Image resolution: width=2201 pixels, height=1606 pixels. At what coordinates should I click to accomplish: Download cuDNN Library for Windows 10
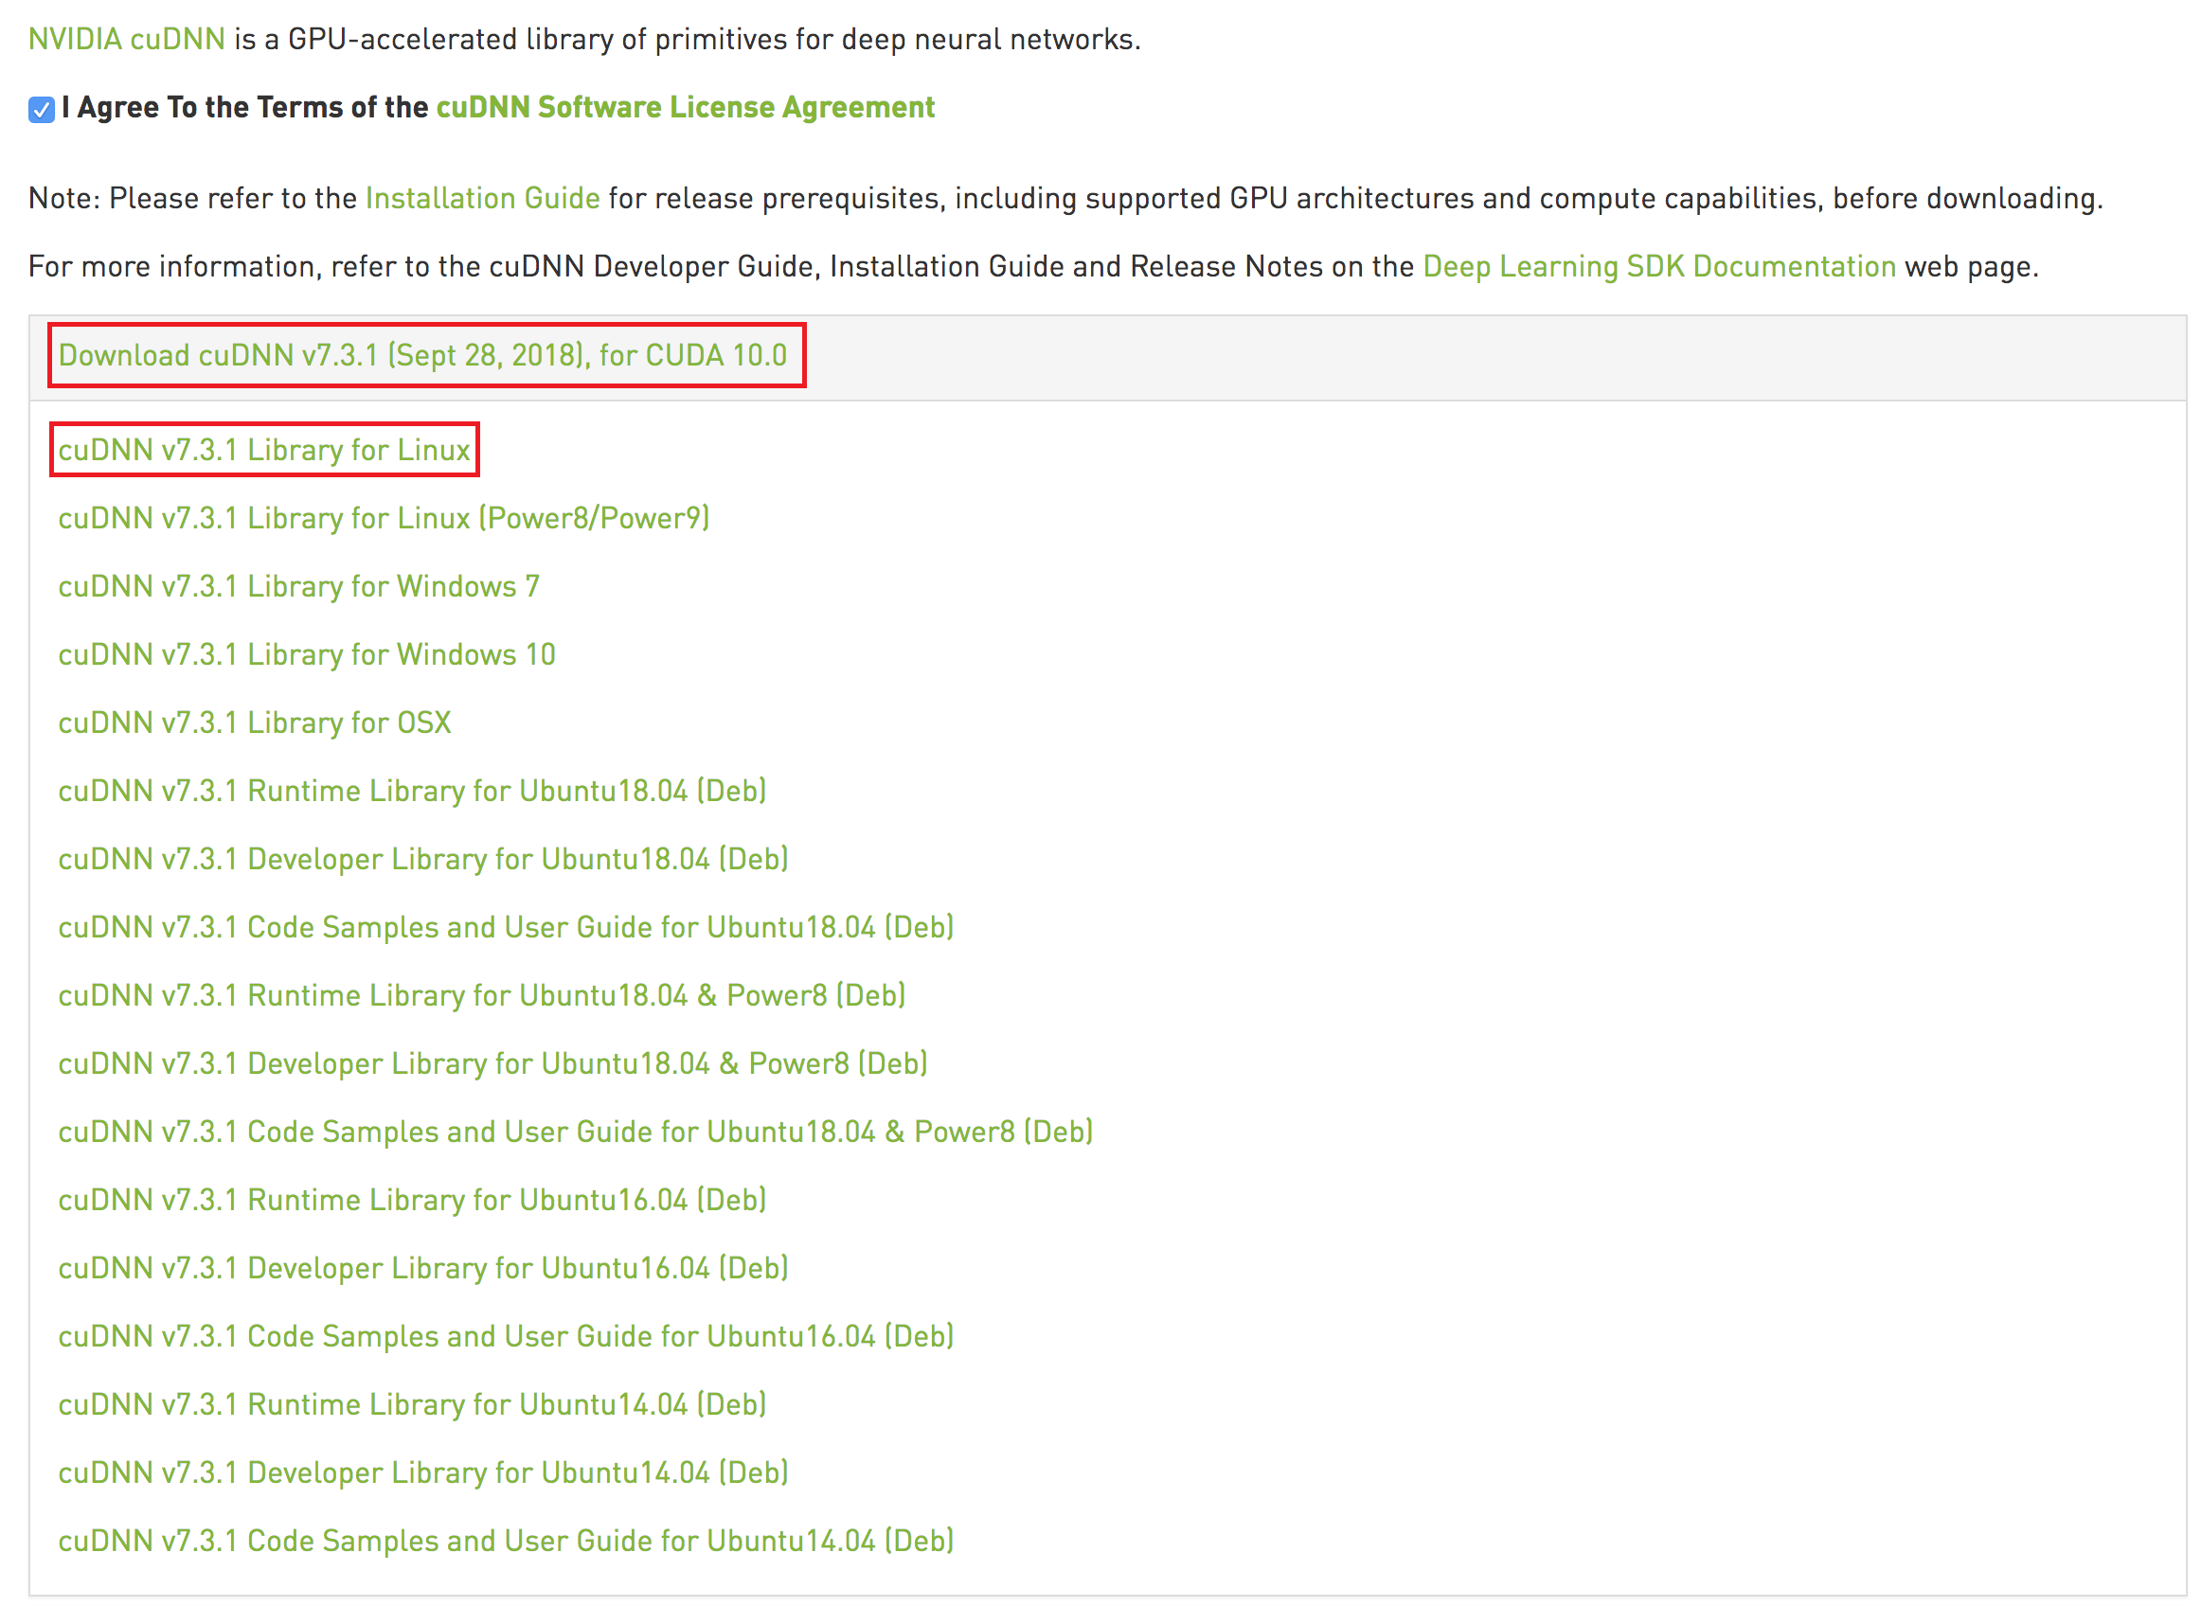click(306, 654)
